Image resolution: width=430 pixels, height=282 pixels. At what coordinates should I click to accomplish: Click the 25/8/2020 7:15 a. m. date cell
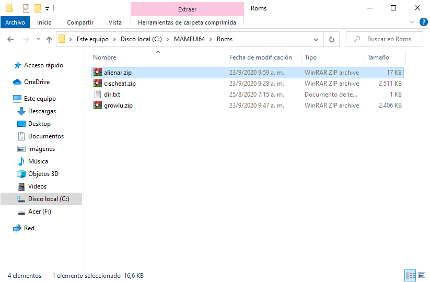(257, 95)
